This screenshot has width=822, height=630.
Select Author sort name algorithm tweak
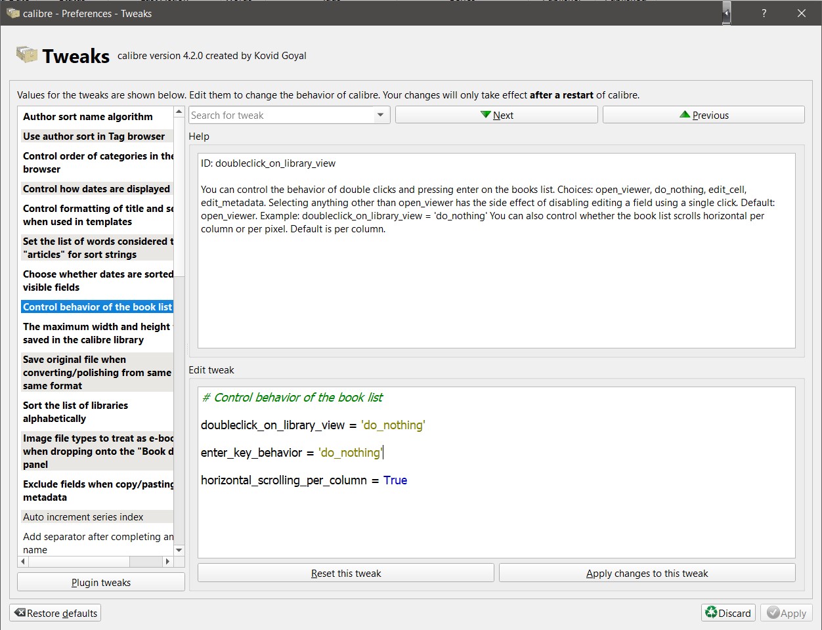[97, 117]
